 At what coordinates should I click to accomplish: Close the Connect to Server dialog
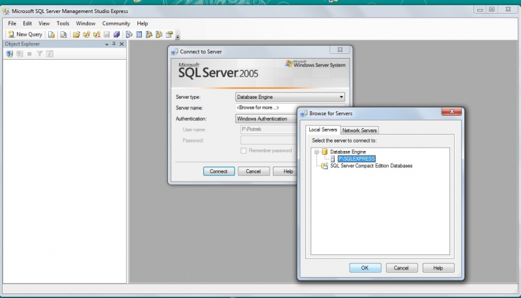click(x=340, y=50)
